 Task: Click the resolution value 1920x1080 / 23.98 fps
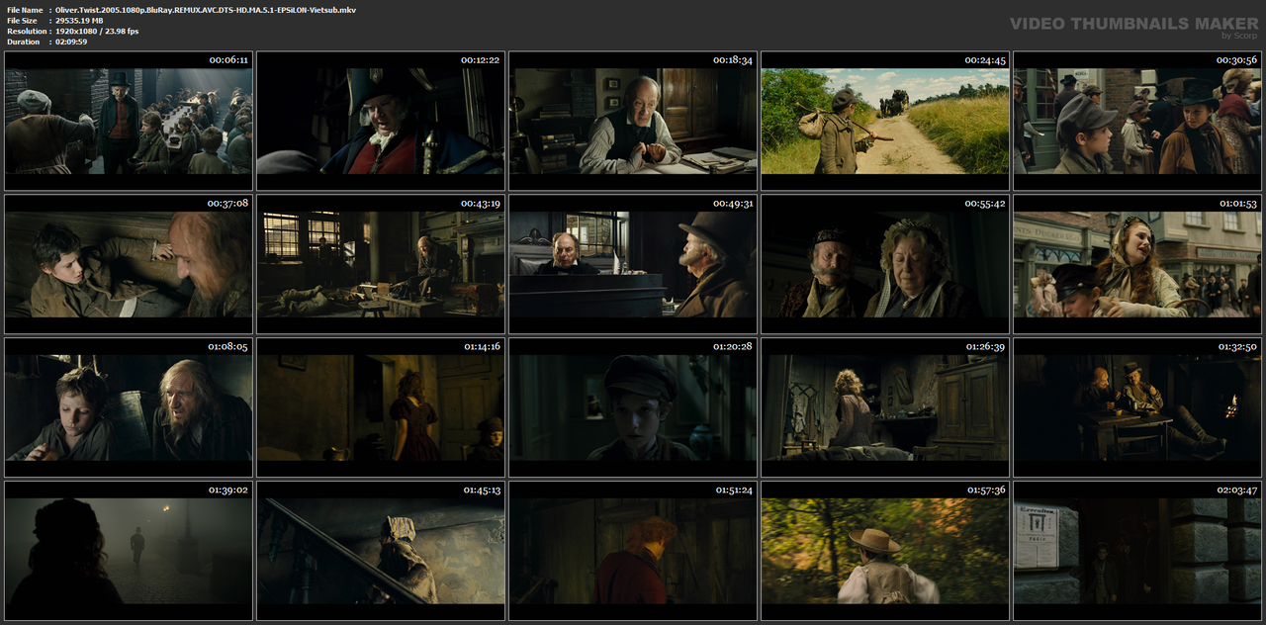point(97,32)
